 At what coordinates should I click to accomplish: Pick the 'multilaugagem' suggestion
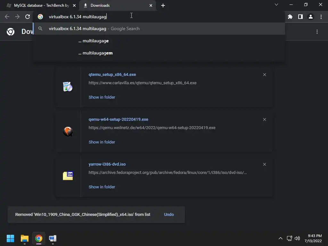pos(159,53)
